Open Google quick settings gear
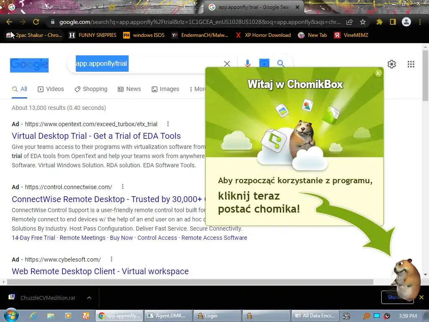The height and width of the screenshot is (322, 429). point(392,64)
